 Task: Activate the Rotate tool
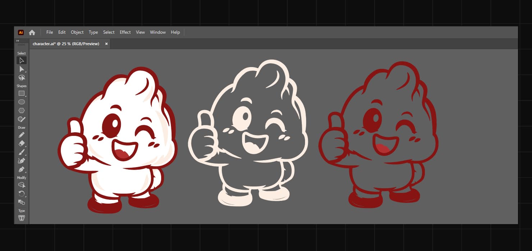[22, 194]
